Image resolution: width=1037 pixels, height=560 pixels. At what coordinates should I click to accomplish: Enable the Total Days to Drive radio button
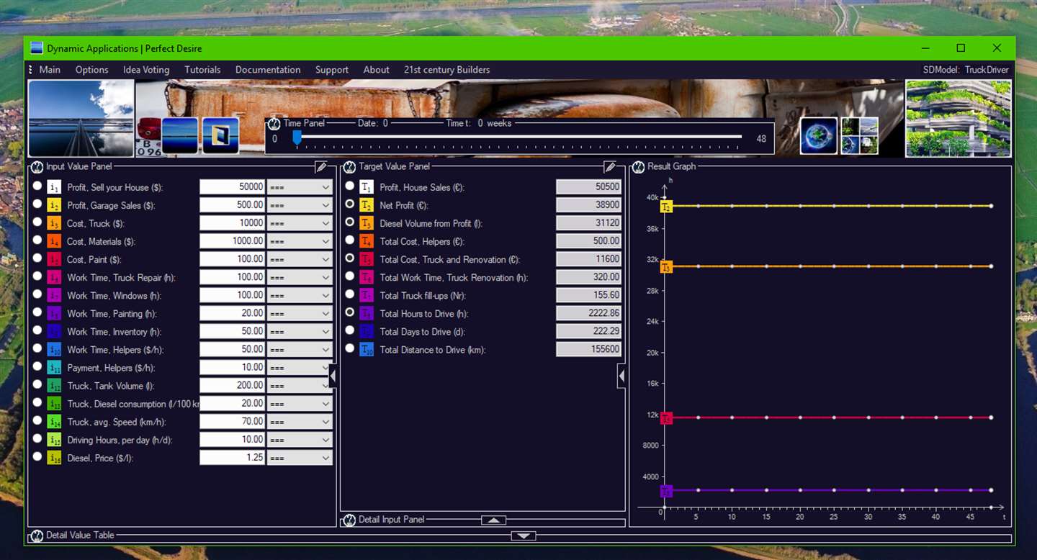[350, 330]
